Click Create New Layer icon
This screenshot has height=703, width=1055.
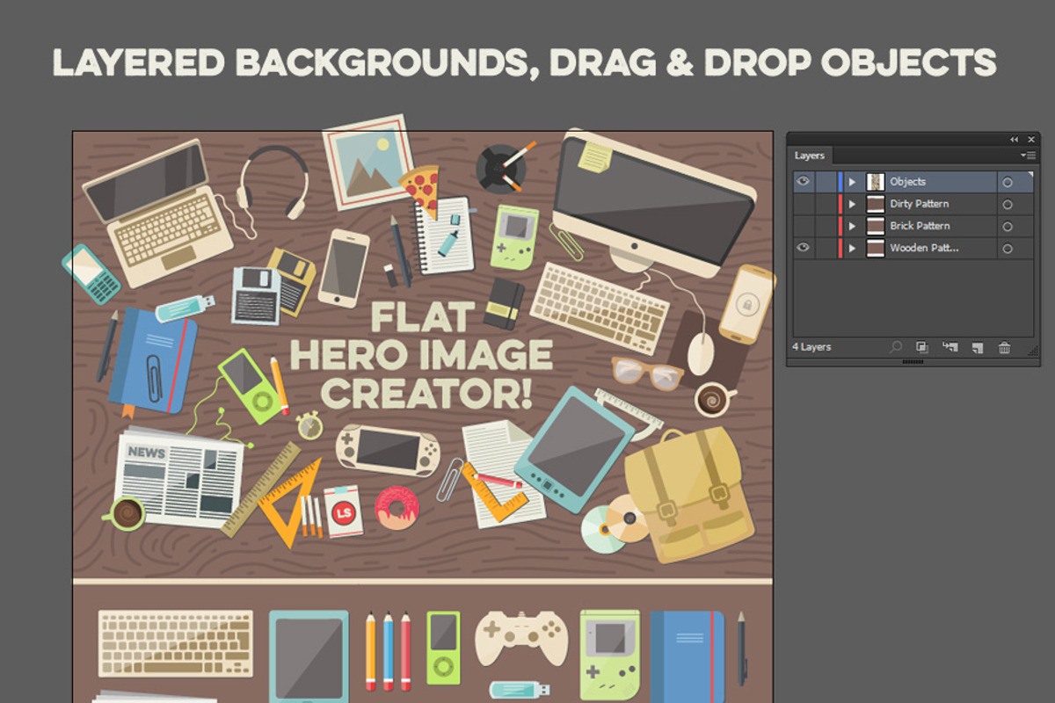point(977,348)
